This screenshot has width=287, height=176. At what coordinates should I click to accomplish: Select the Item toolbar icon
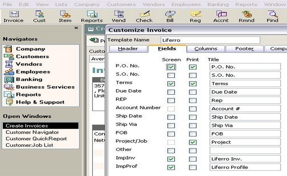pos(64,16)
